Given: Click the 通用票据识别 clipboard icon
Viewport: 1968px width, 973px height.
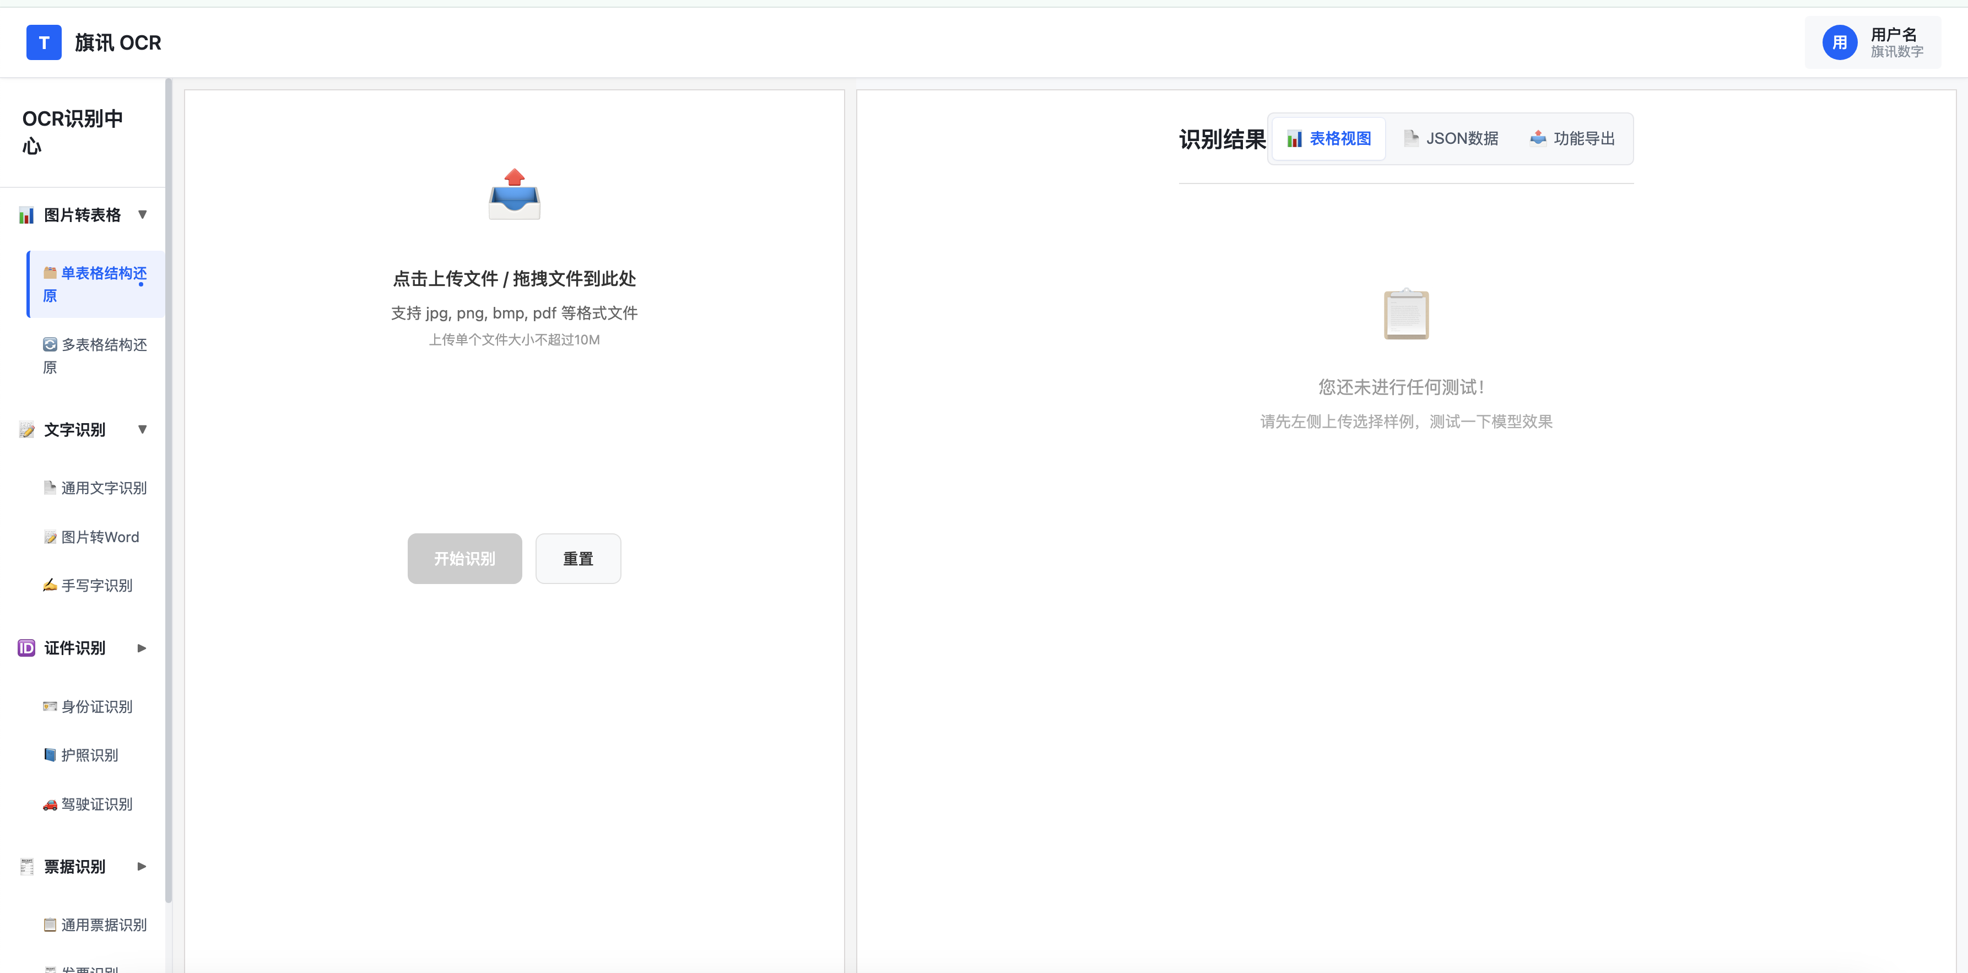Looking at the screenshot, I should point(50,925).
